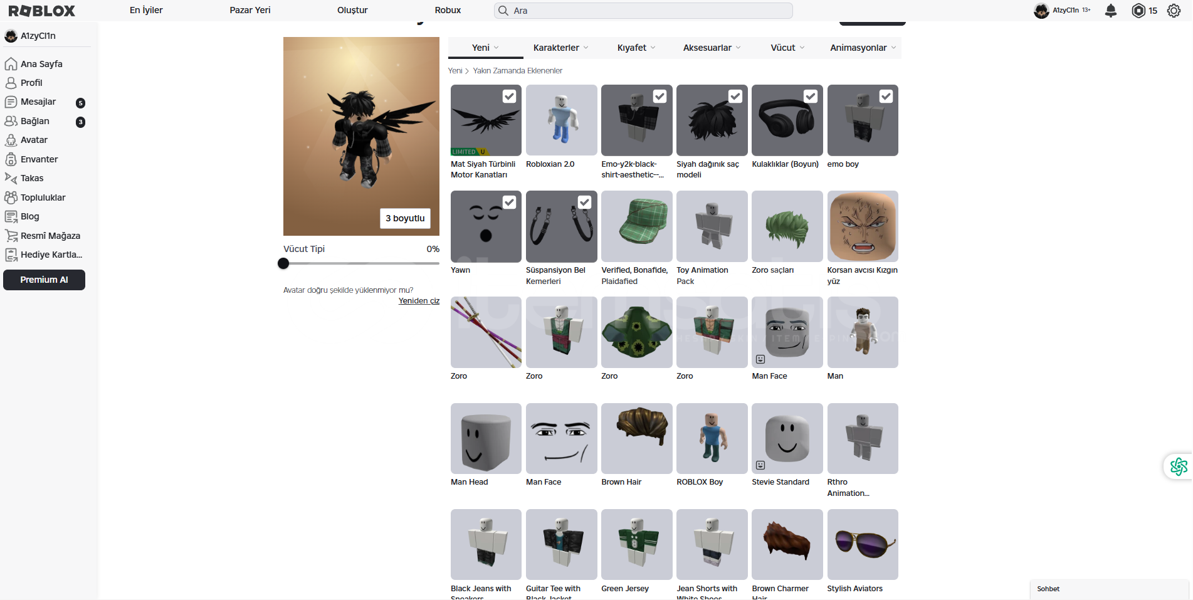Uncheck Süspansiyon Bel Kemerleri item
Image resolution: width=1193 pixels, height=600 pixels.
[x=584, y=202]
